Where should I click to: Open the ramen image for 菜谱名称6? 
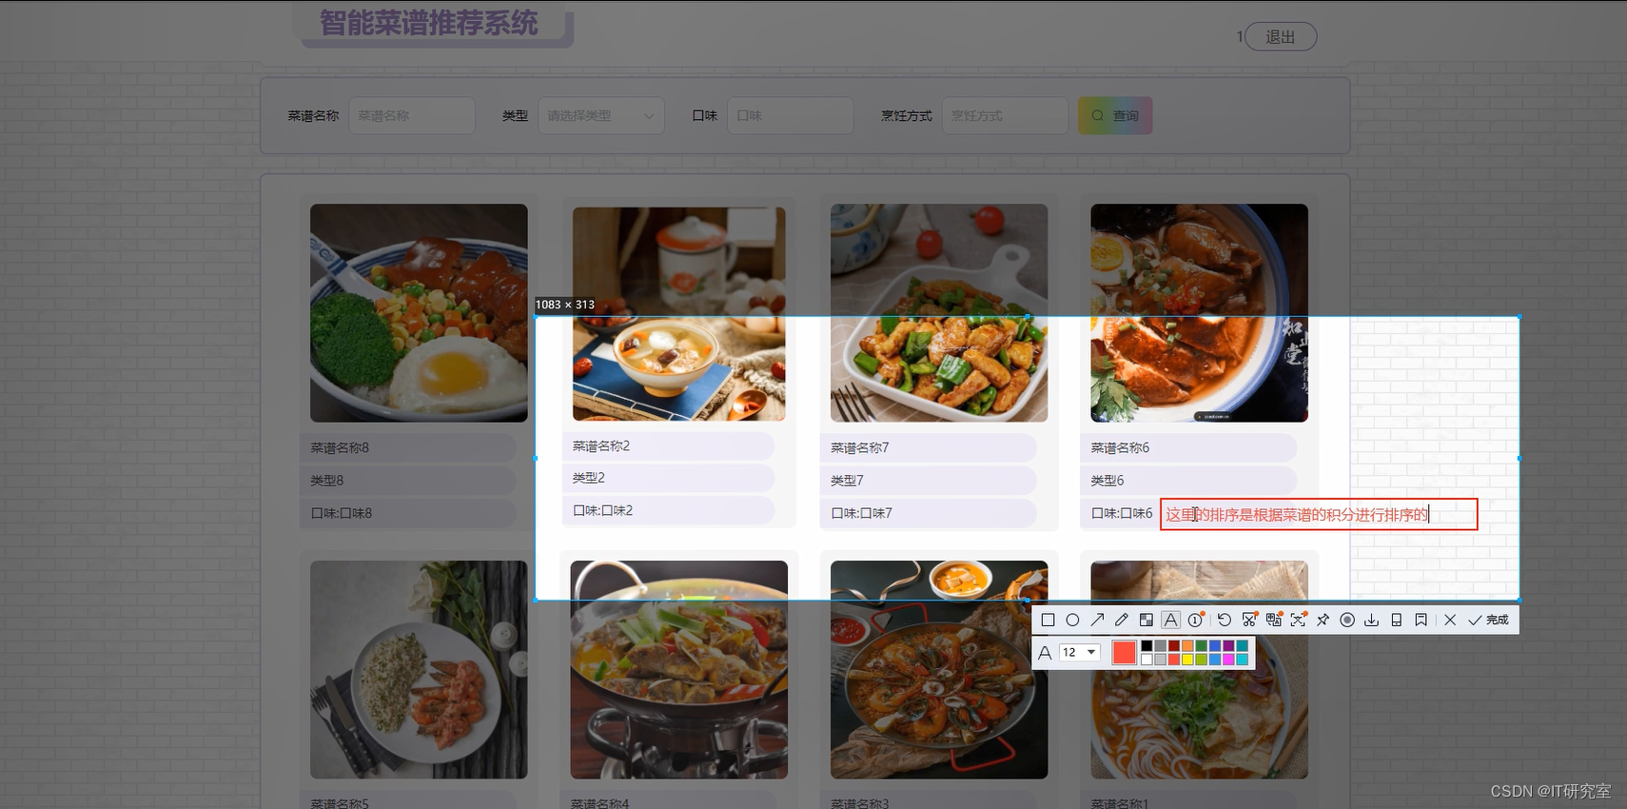1199,313
